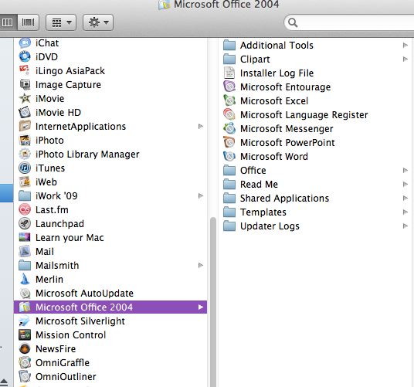The width and height of the screenshot is (414, 387).
Task: Expand the Updater Logs folder arrow
Action: pyautogui.click(x=406, y=226)
